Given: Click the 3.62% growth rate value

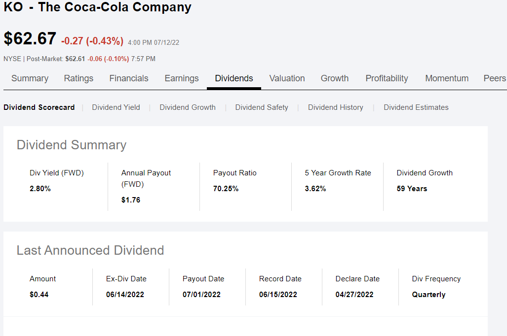Looking at the screenshot, I should click(x=315, y=189).
